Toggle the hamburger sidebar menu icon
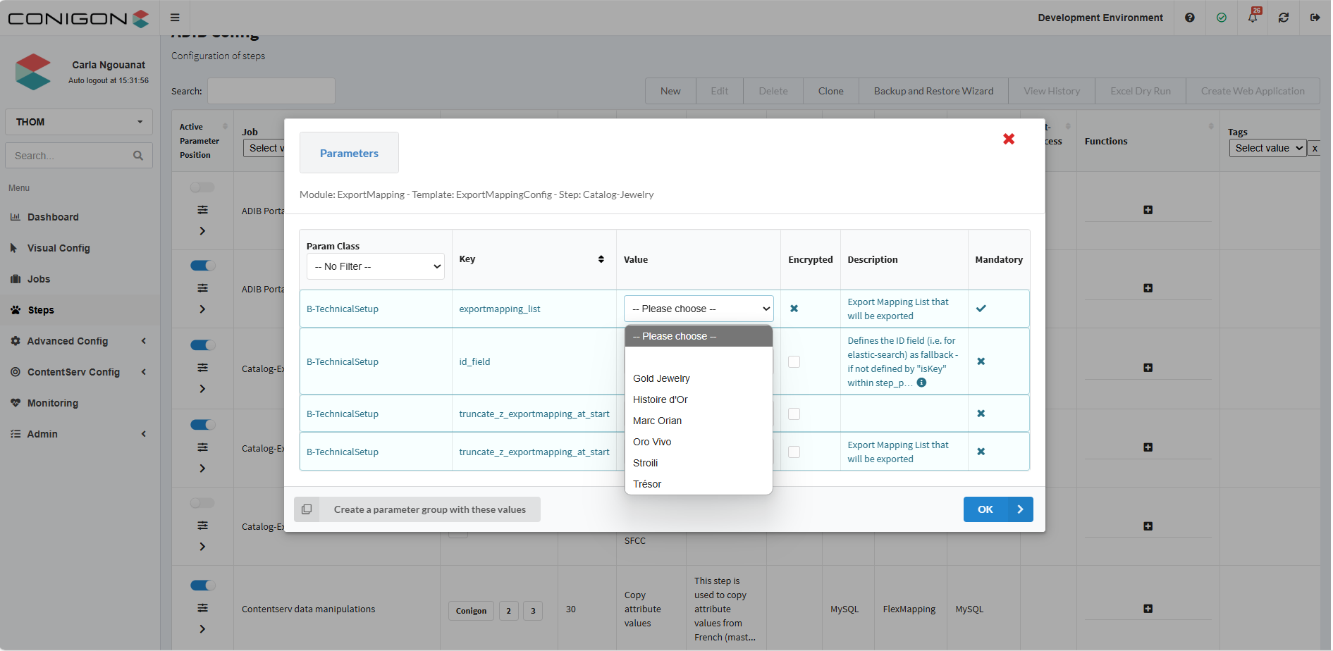The image size is (1333, 651). (175, 18)
